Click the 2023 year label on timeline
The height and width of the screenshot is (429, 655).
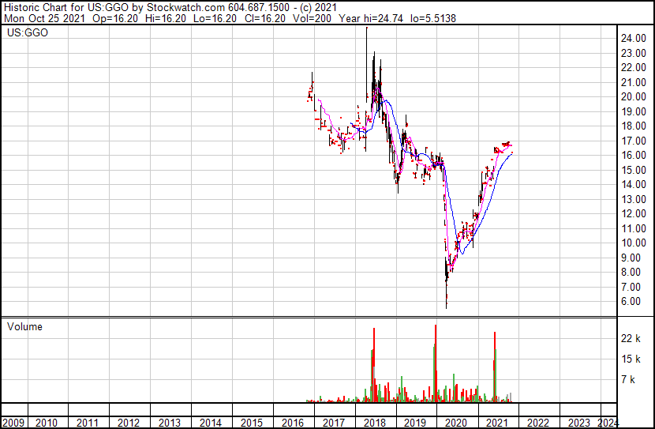pyautogui.click(x=579, y=423)
